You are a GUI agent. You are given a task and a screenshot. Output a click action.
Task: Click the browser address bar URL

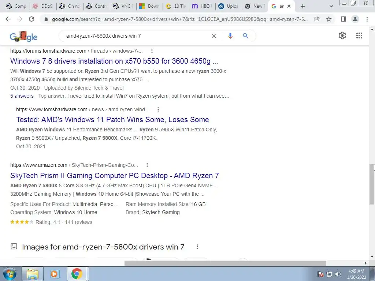[179, 19]
